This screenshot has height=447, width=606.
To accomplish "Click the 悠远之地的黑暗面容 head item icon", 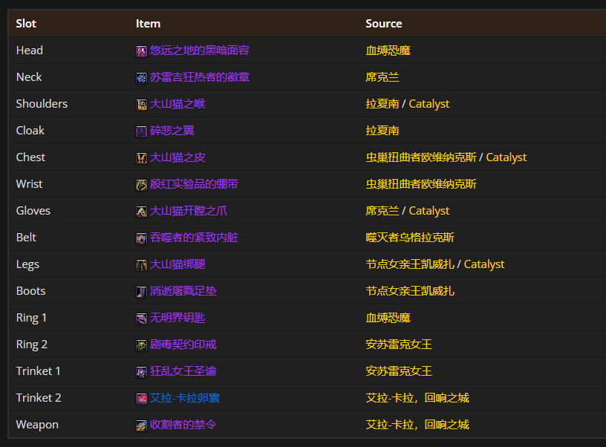I will click(141, 50).
